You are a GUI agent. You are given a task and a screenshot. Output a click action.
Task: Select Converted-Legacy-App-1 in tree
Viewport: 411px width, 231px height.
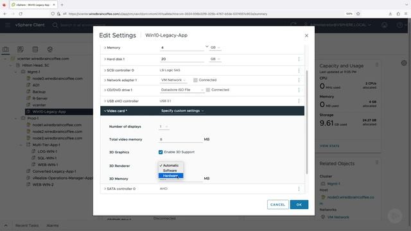click(x=54, y=171)
